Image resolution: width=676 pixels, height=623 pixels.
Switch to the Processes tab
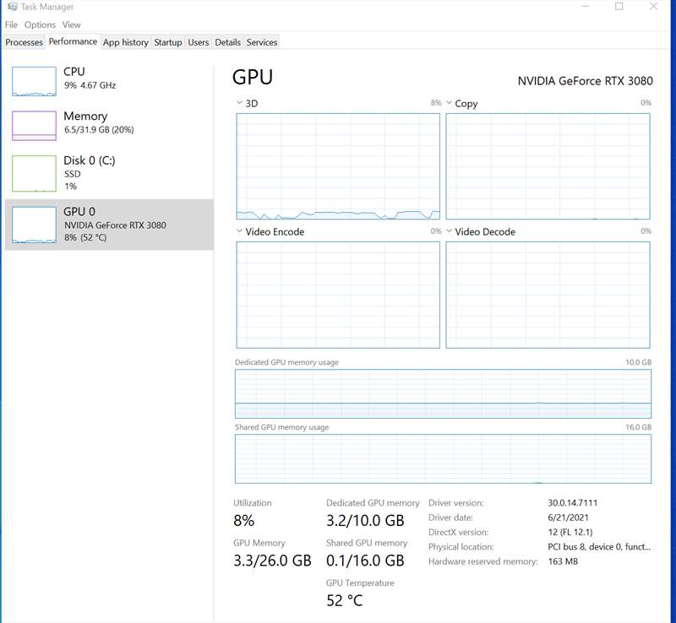25,42
